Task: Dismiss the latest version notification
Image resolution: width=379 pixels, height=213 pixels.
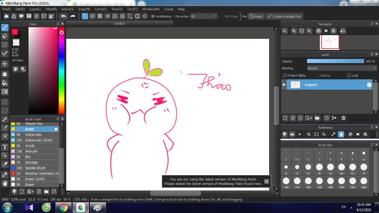Action: (266, 181)
